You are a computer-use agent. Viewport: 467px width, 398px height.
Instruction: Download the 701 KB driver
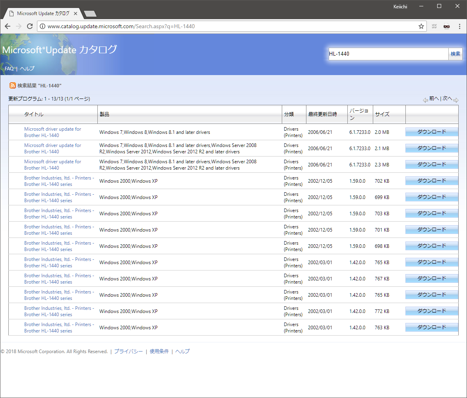pos(432,230)
